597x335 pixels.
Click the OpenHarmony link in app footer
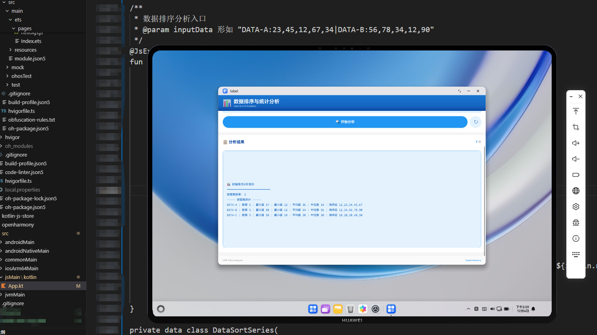473,260
